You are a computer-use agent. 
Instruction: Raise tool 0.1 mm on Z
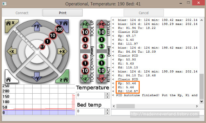click(x=85, y=46)
